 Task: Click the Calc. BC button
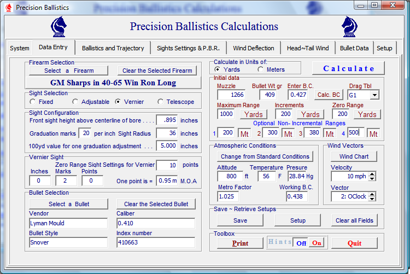point(329,95)
